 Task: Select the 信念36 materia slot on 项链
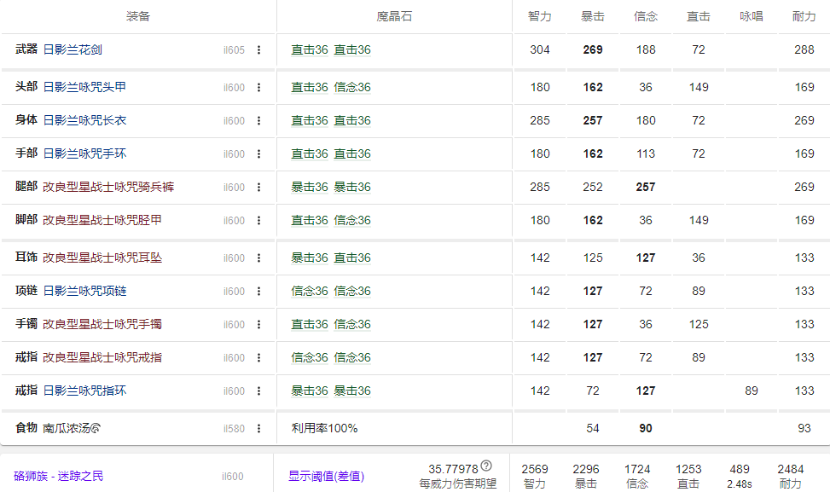[311, 291]
